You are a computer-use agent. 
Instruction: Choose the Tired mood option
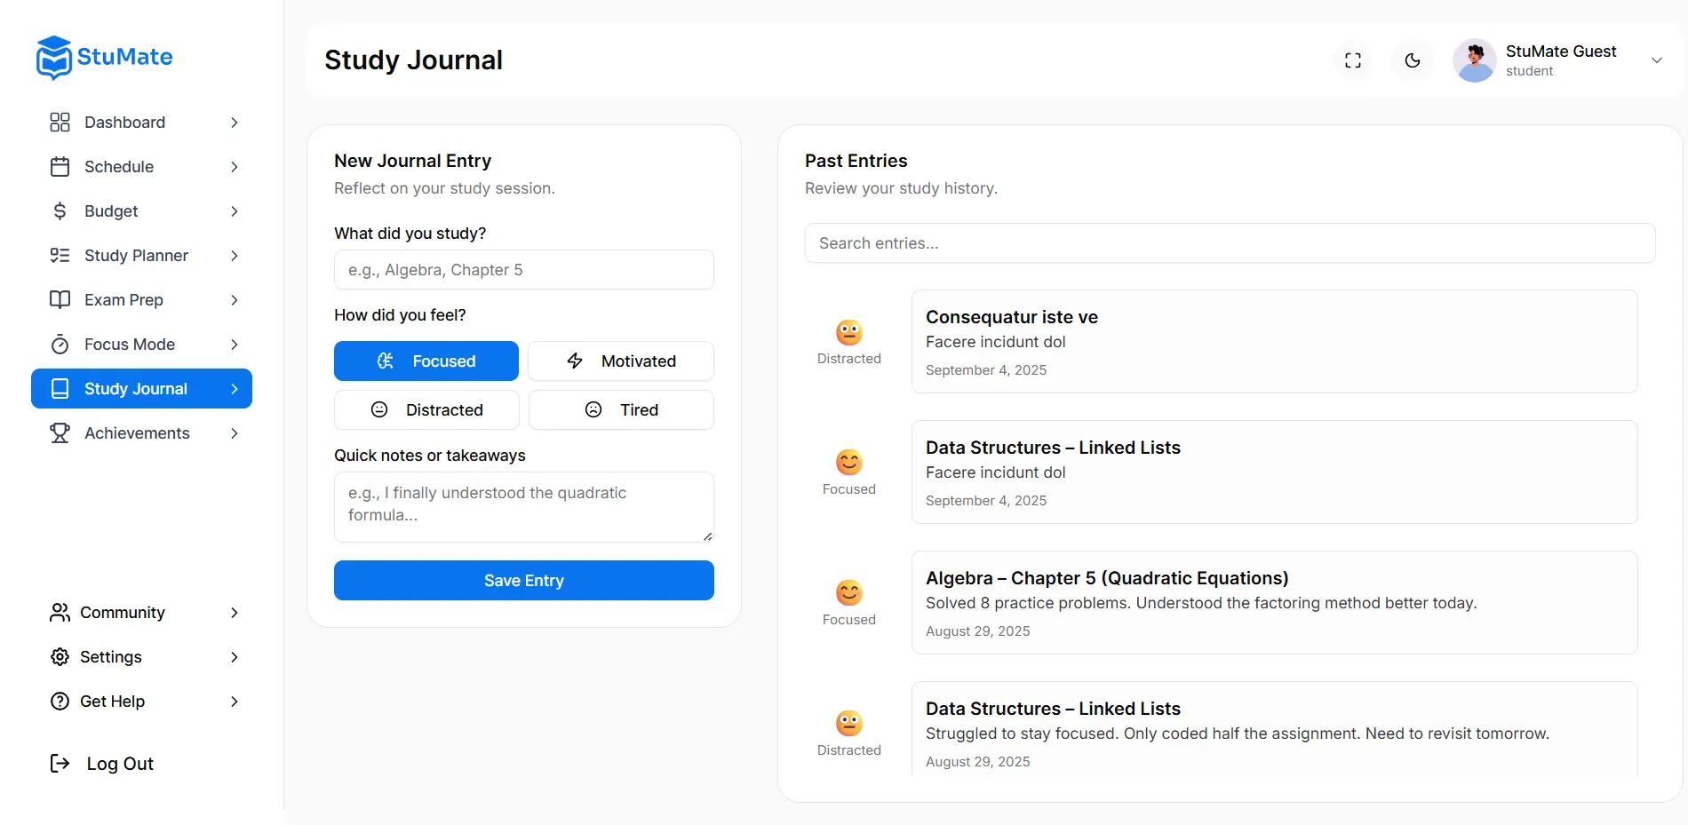(x=621, y=410)
